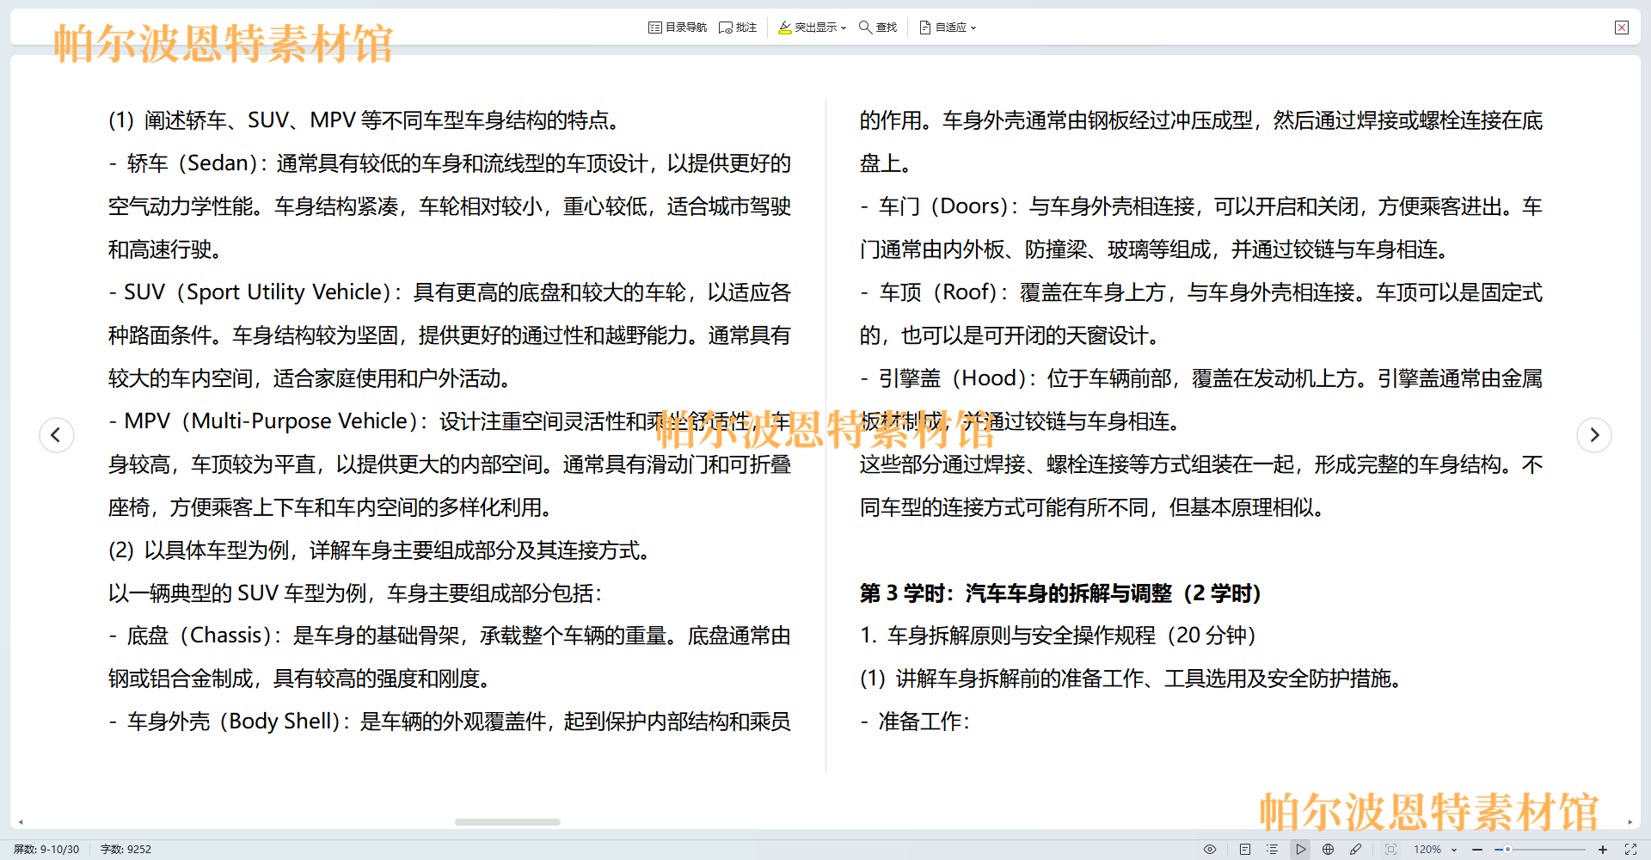Click the zoom in plus button
This screenshot has height=860, width=1651.
click(x=1603, y=849)
